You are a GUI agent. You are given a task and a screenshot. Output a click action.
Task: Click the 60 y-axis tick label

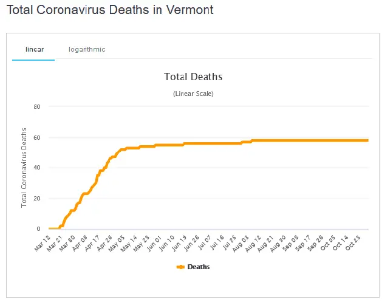point(36,137)
